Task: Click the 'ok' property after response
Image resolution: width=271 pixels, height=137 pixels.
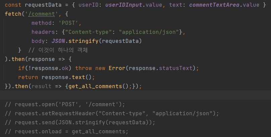Action: coord(65,68)
